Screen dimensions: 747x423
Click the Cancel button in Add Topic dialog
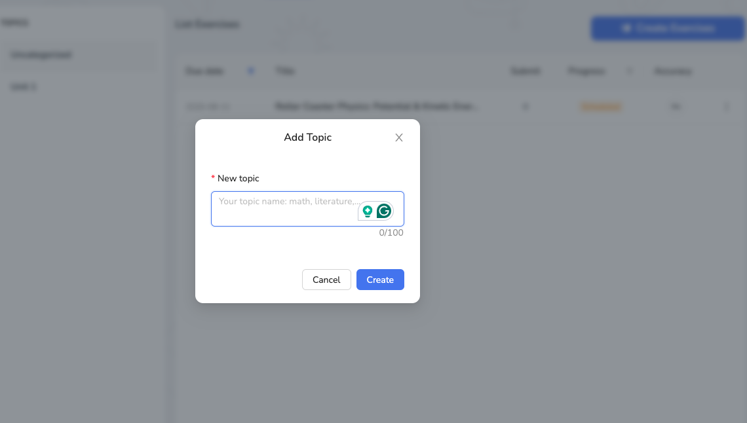point(326,280)
